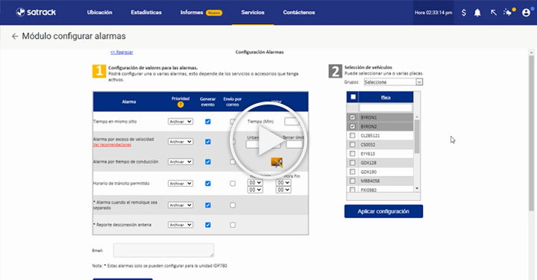Open priority dropdown for Reporte desconexión antena
Viewport: 537px width, 280px height.
[x=180, y=225]
